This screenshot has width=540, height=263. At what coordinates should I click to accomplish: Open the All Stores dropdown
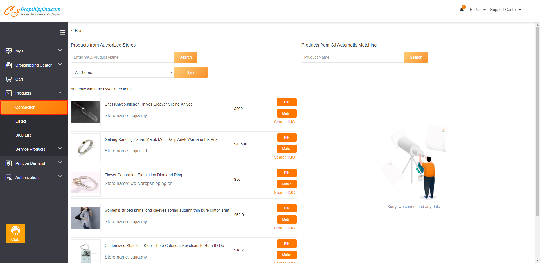[x=122, y=72]
